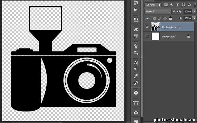Open the Character panel icon

pos(136,63)
